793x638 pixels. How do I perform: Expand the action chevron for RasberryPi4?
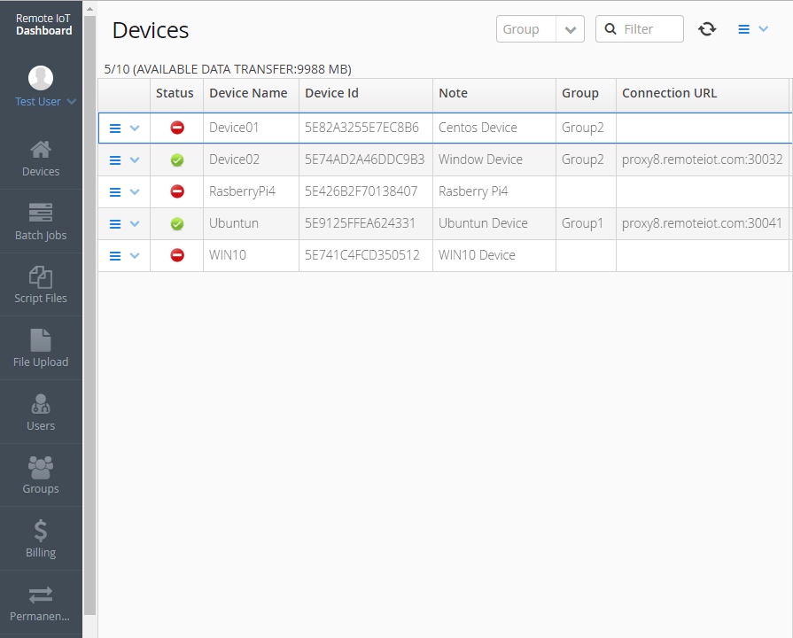point(135,191)
